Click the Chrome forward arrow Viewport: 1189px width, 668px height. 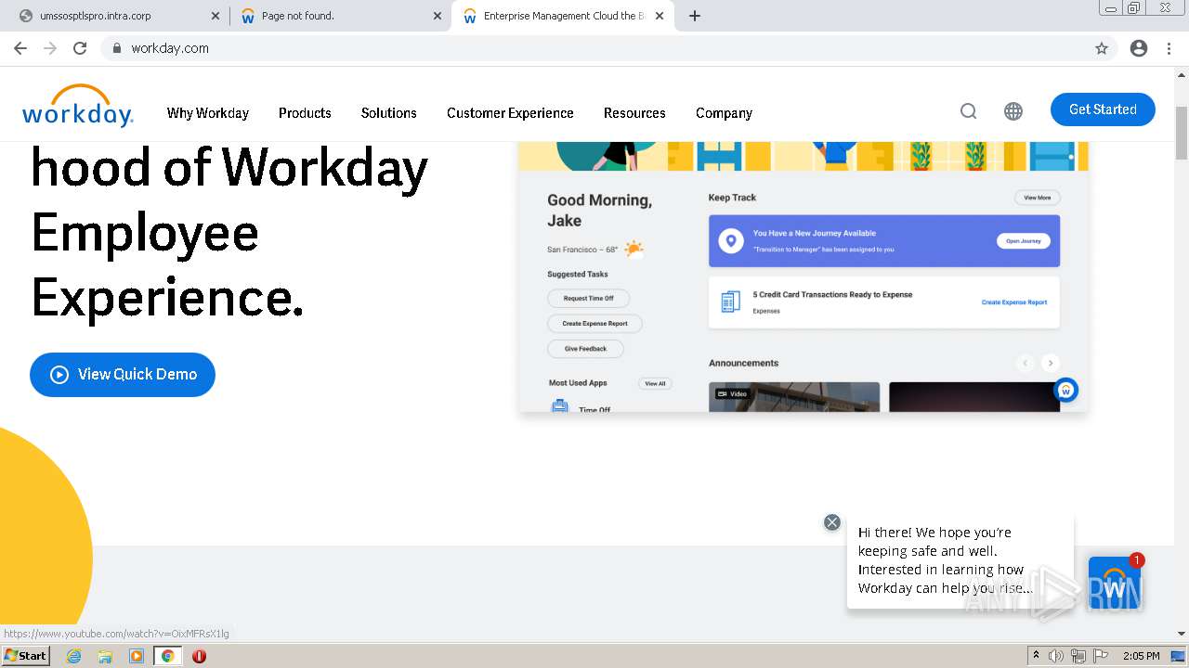pos(50,48)
